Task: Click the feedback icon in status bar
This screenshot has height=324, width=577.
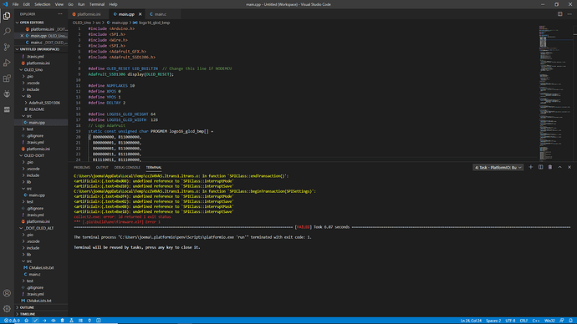Action: [x=562, y=321]
